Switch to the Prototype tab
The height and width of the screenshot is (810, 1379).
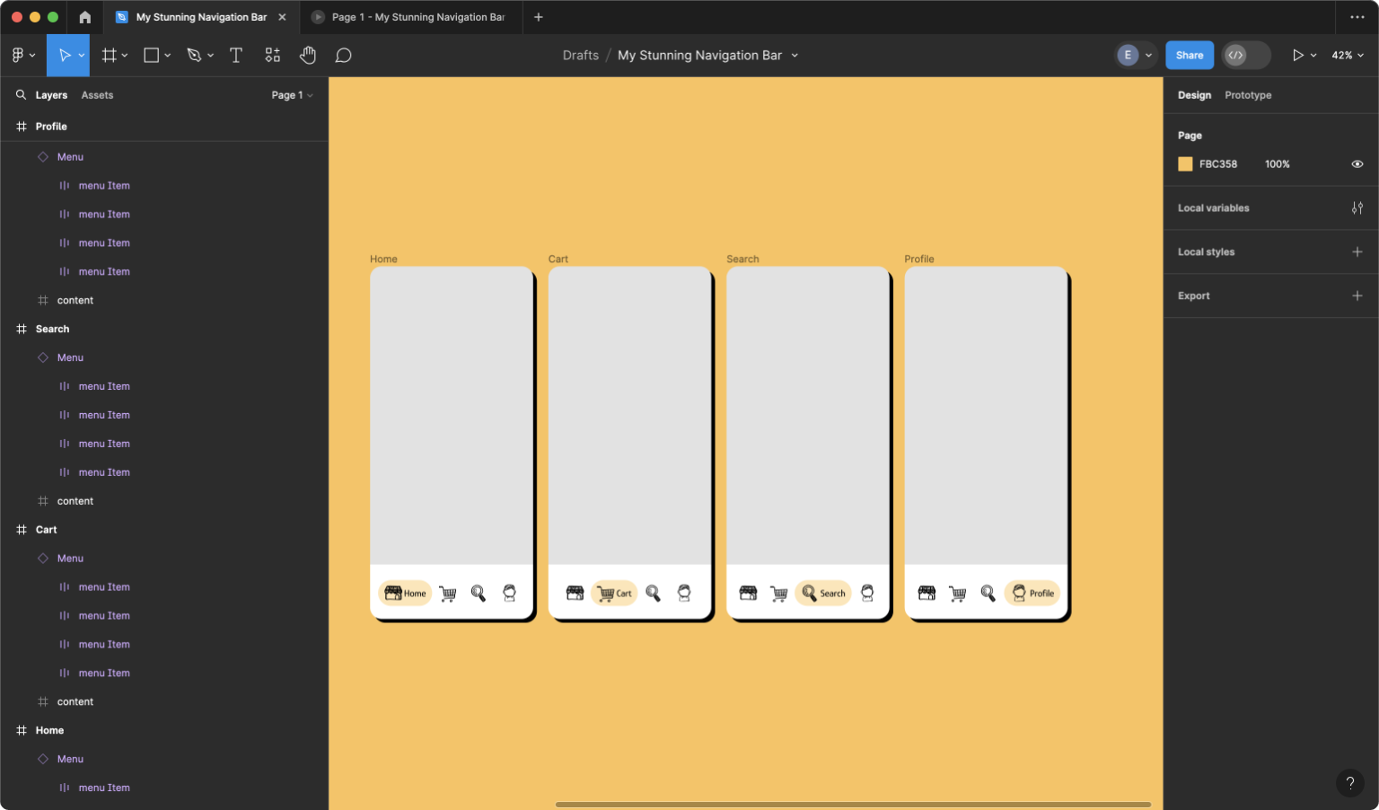1248,94
